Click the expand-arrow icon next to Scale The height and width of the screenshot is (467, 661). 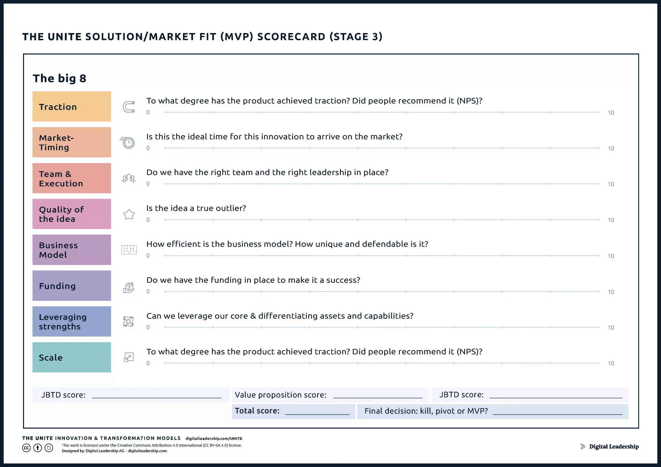[129, 357]
